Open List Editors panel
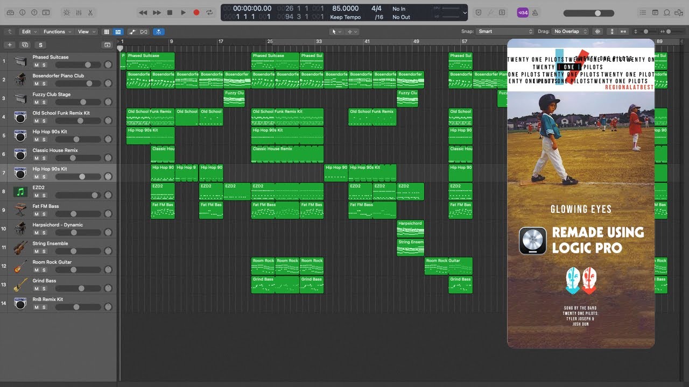The width and height of the screenshot is (689, 387). point(643,12)
